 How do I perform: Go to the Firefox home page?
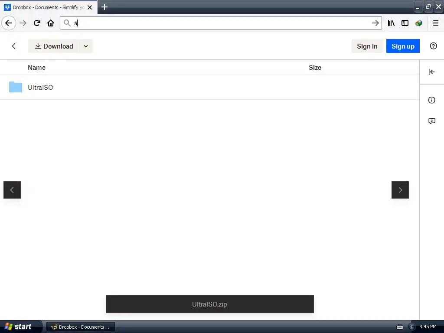click(51, 23)
